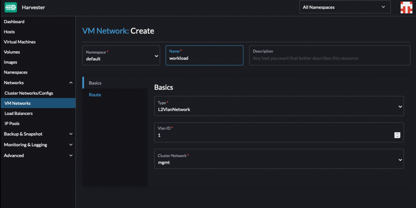
Task: Focus the Description text field
Action: 329,58
